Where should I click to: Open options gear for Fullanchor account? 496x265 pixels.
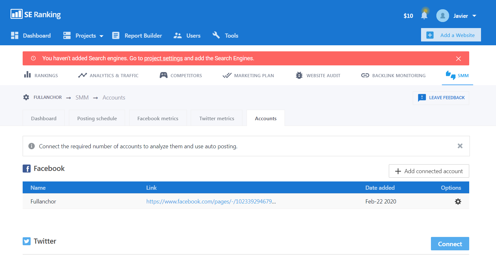tap(458, 202)
